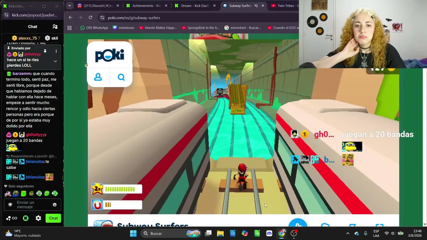Click the shield icon in message box
427x240 pixels.
click(x=10, y=205)
